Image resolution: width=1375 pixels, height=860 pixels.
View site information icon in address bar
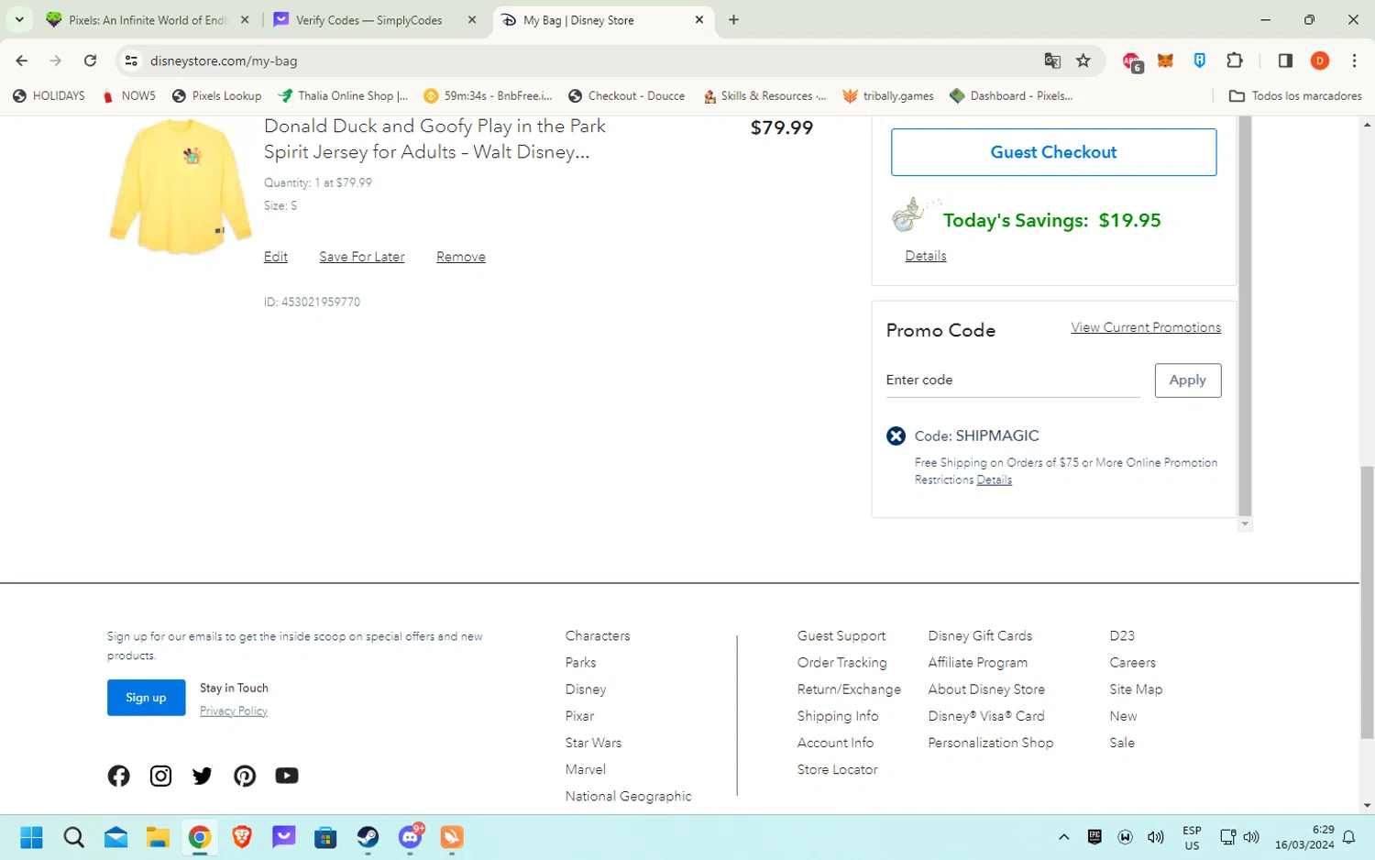point(131,61)
